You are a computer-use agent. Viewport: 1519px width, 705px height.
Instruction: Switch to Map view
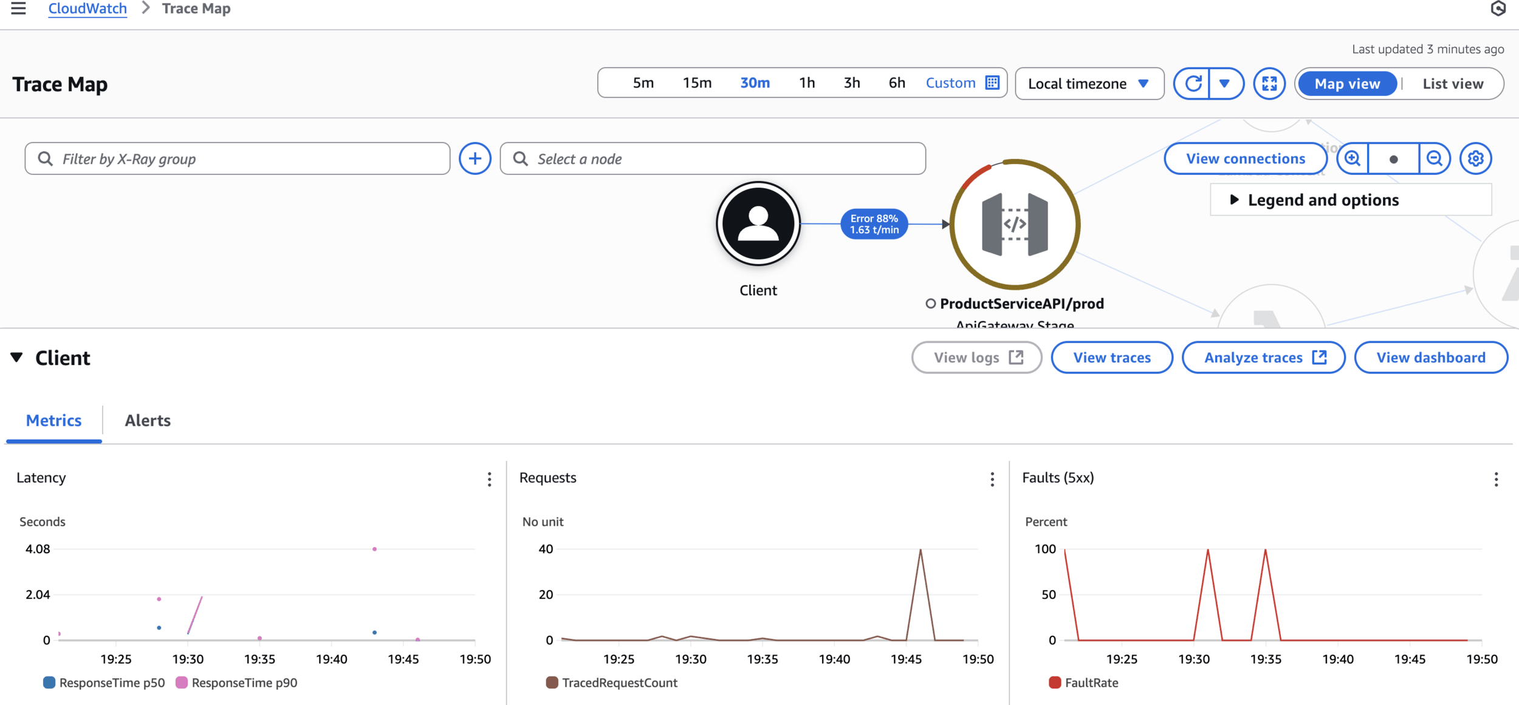pos(1347,84)
